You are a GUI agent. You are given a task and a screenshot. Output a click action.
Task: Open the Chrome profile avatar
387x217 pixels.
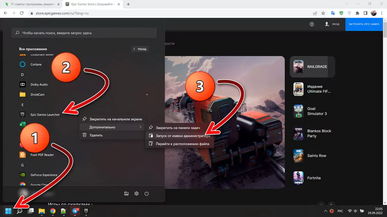point(374,13)
